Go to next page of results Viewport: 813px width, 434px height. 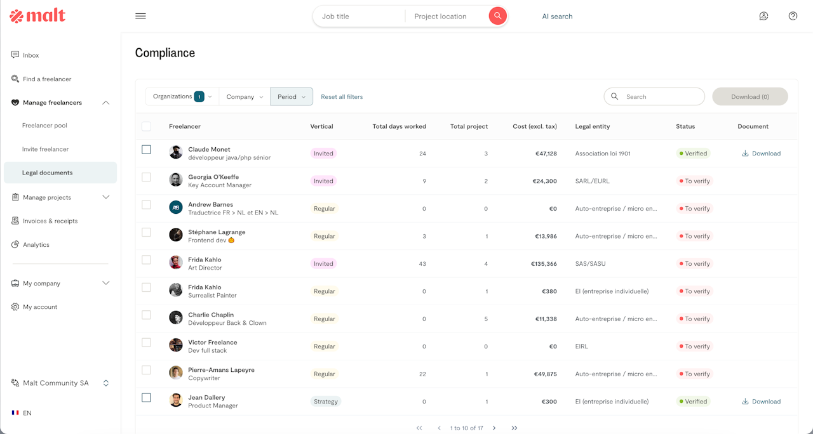click(x=494, y=428)
